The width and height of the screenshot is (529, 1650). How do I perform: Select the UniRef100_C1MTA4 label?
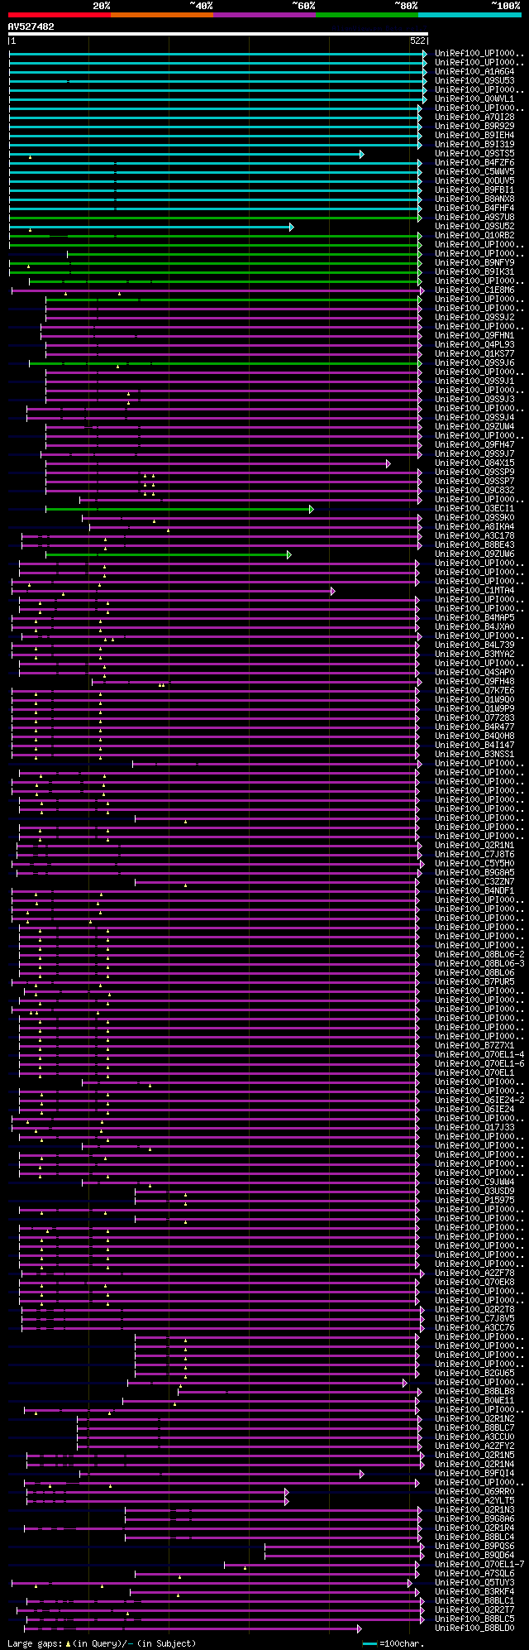point(474,590)
